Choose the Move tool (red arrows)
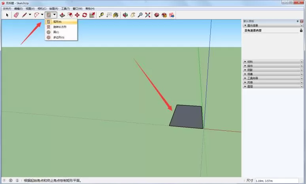The height and width of the screenshot is (184, 306). click(x=77, y=15)
